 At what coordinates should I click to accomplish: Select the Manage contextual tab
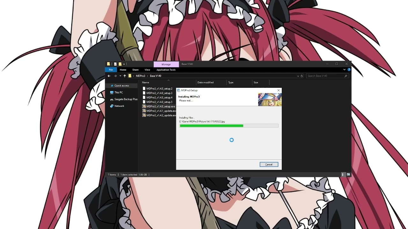(166, 64)
